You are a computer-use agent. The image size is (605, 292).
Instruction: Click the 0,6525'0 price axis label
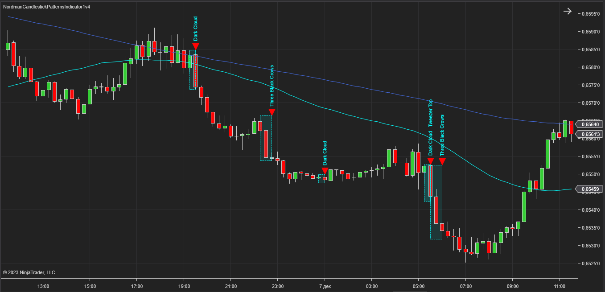591,263
